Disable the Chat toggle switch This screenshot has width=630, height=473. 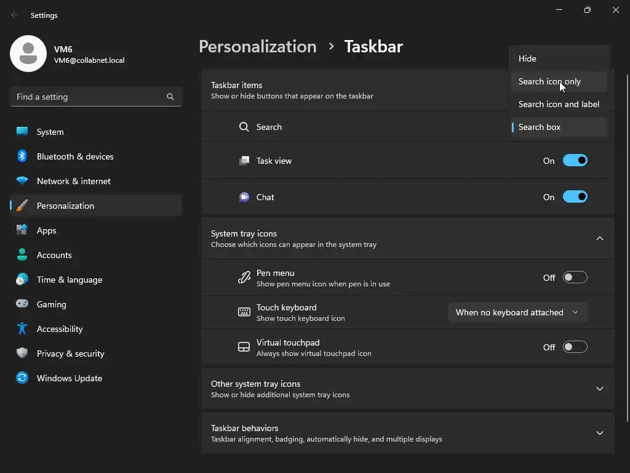tap(575, 197)
